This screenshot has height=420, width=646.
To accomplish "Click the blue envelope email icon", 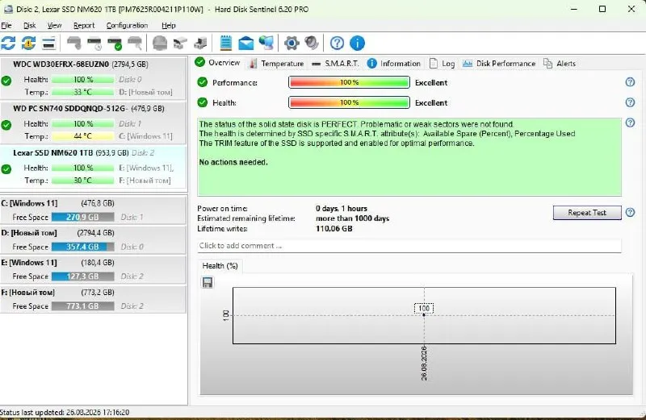I will pyautogui.click(x=246, y=44).
